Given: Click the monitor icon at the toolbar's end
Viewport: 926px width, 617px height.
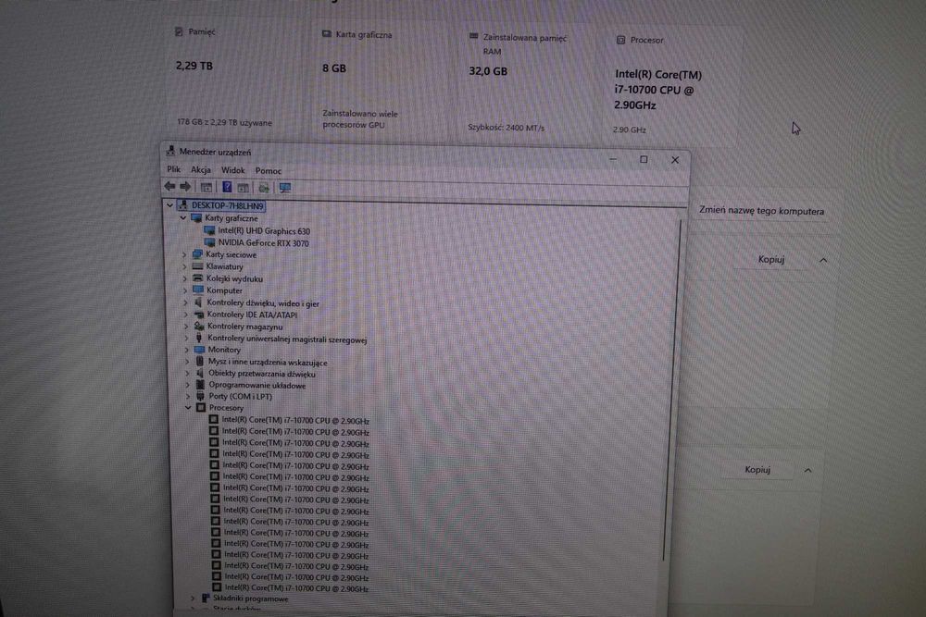Looking at the screenshot, I should pos(284,188).
